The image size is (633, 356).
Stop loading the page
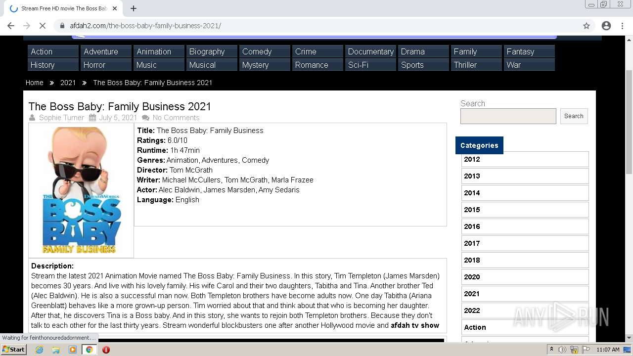tap(43, 26)
